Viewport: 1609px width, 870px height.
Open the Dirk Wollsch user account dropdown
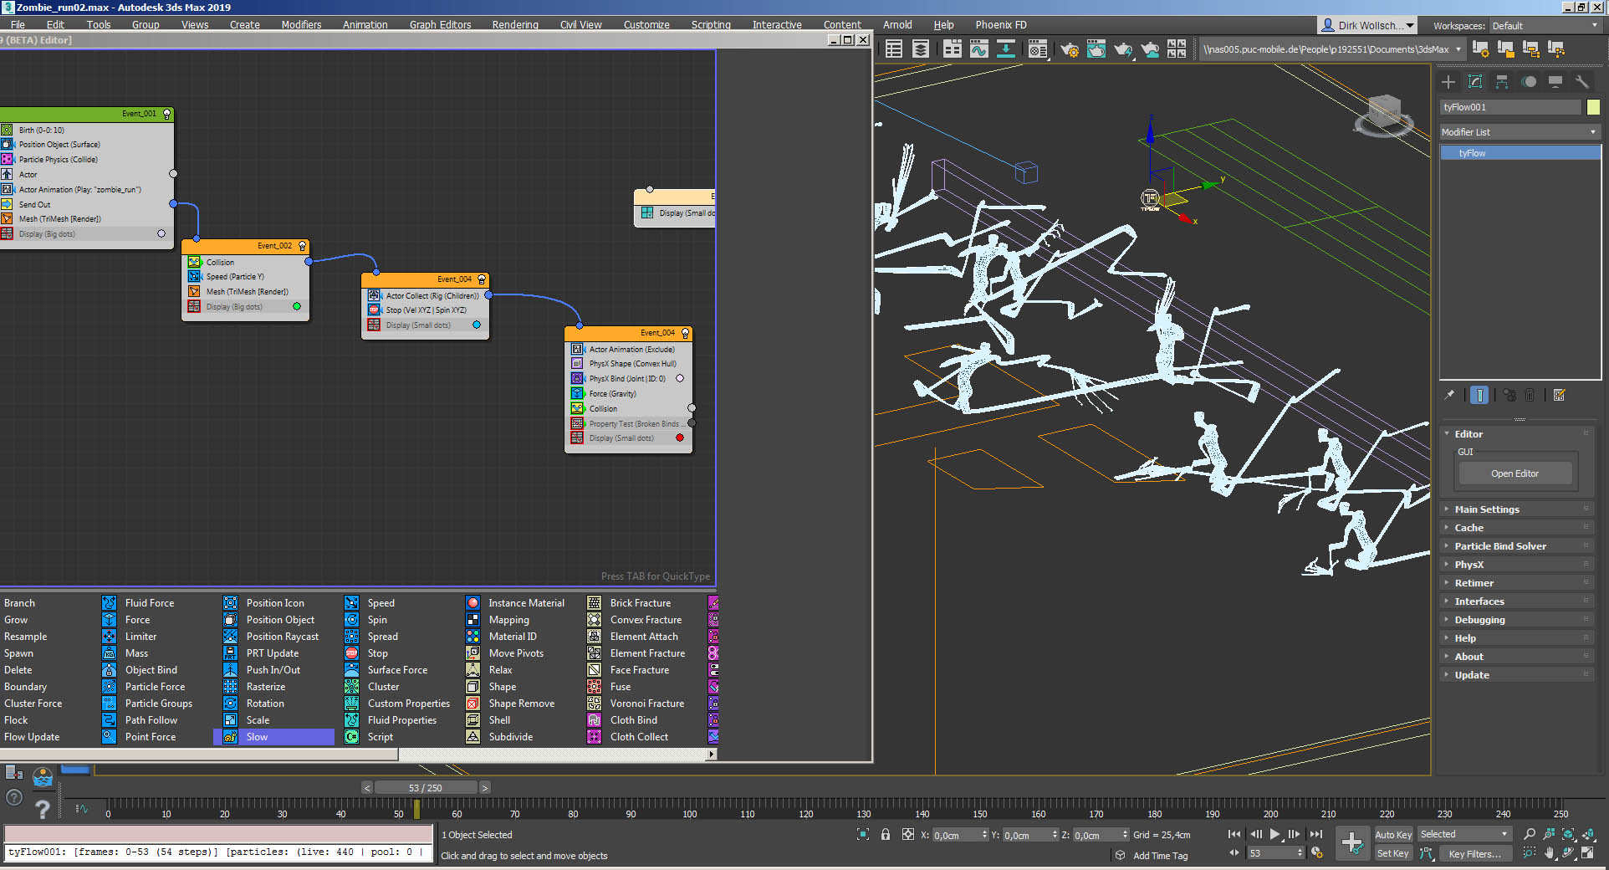(x=1367, y=26)
